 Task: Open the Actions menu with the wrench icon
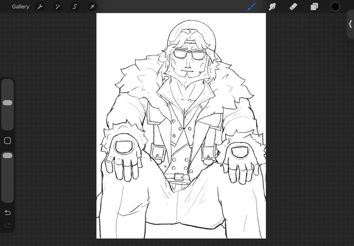[40, 6]
